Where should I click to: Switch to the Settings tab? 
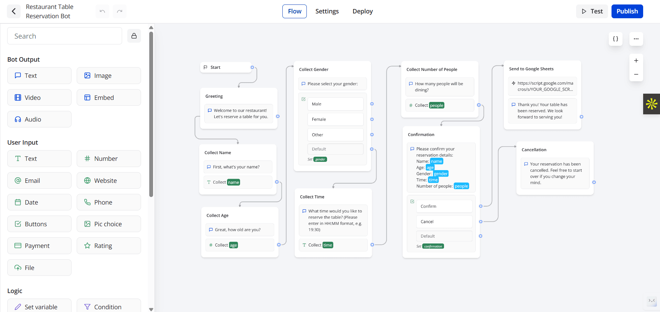[327, 11]
